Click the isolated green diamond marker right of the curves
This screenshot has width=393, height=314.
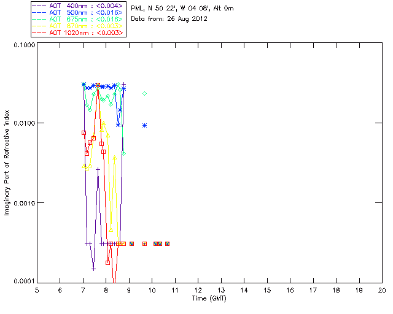145,94
